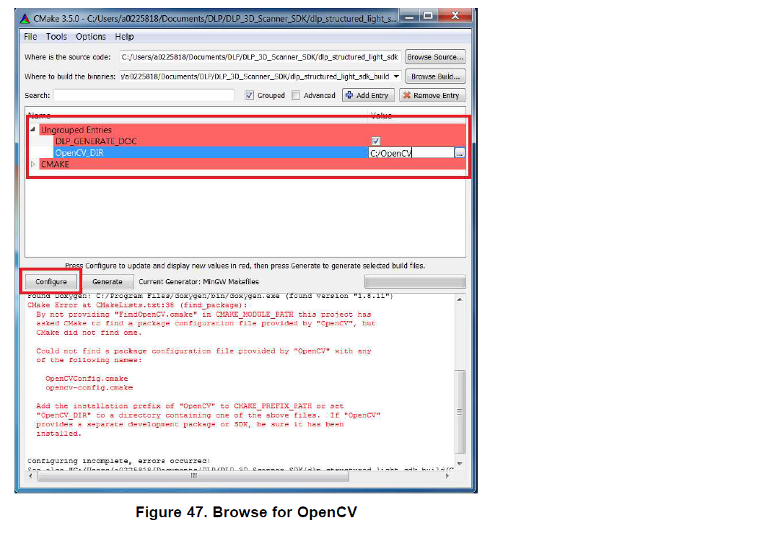The image size is (775, 549).
Task: Click 'opencv-config.cmake' in the error log
Action: pyautogui.click(x=89, y=387)
